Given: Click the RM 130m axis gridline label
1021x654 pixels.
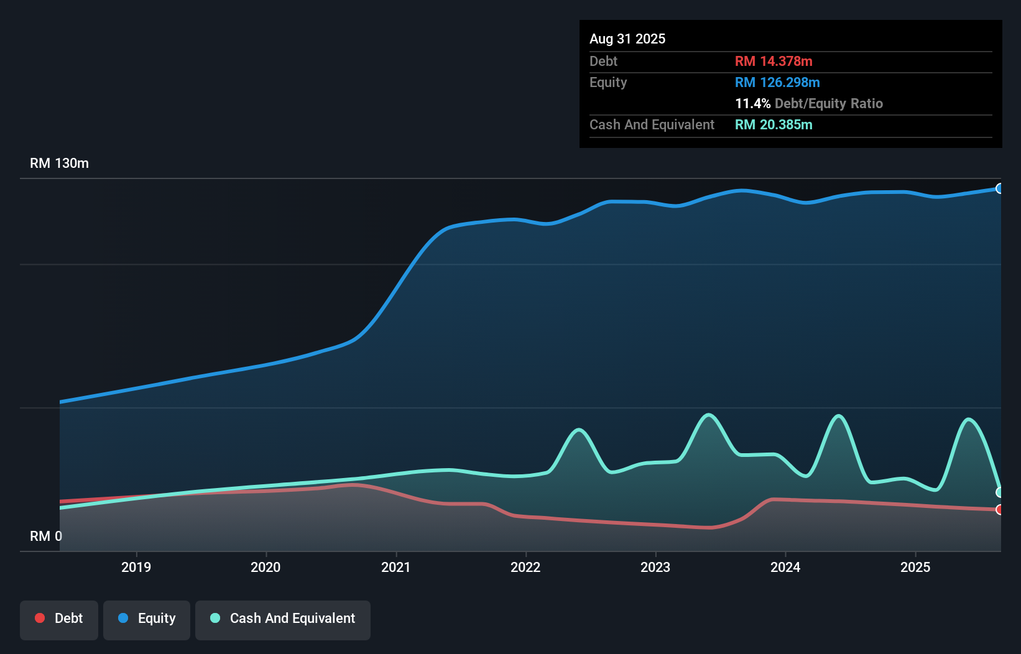Looking at the screenshot, I should [x=59, y=163].
